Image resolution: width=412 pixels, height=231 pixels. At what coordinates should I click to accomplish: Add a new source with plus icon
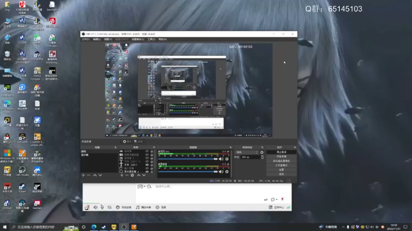pos(122,175)
